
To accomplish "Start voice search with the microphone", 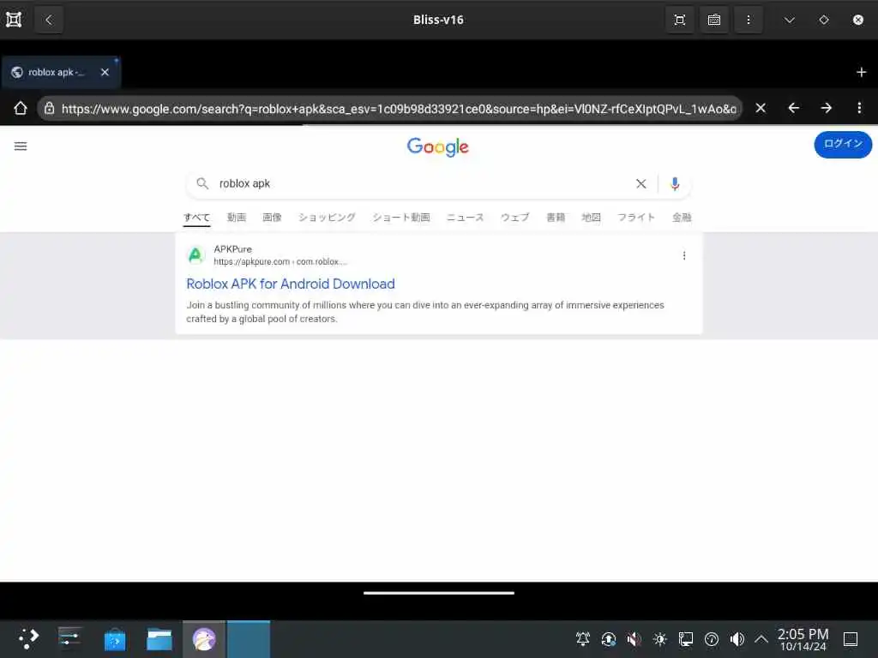I will pos(675,183).
